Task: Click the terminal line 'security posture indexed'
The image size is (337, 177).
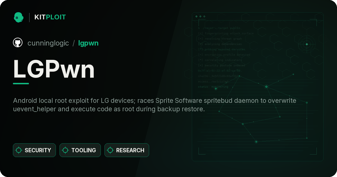Action: [x=221, y=65]
